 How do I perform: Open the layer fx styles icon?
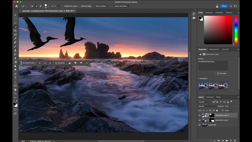pos(215,140)
